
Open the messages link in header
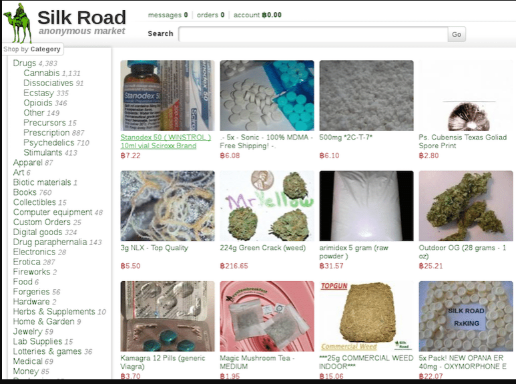click(168, 15)
